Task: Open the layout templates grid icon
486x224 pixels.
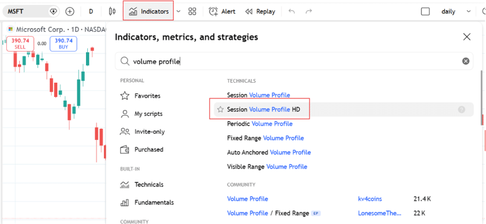Action: coord(193,12)
